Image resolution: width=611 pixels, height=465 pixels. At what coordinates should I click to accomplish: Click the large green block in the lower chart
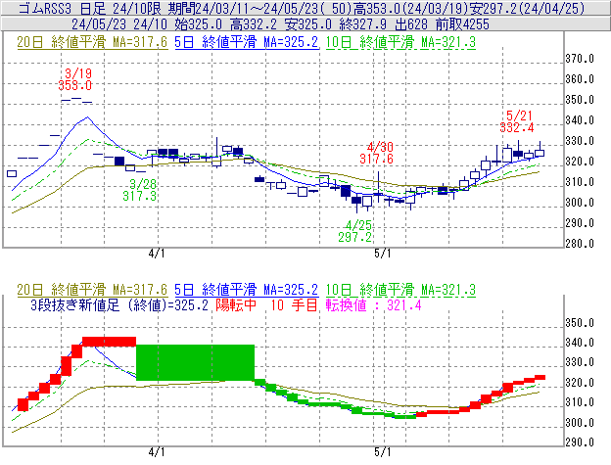point(195,362)
